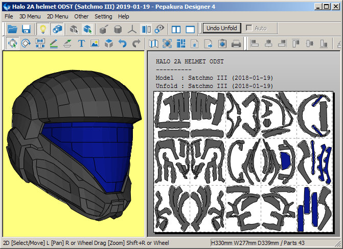This screenshot has height=249, width=343.
Task: Toggle the Auto checkbox
Action: coord(249,28)
